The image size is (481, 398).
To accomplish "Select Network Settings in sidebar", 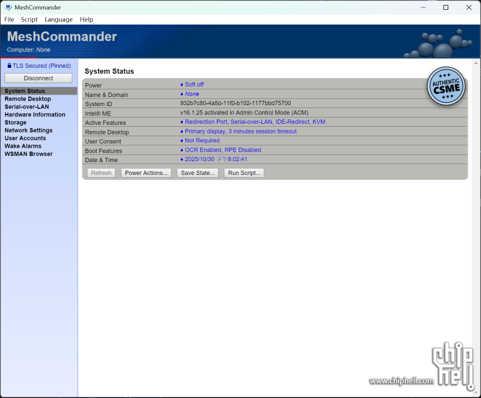I will [28, 130].
